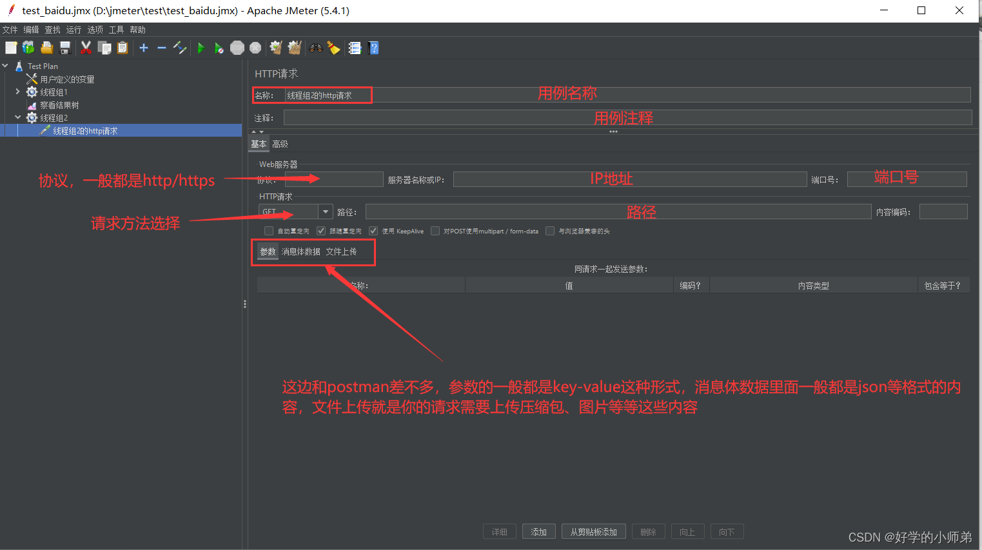The height and width of the screenshot is (550, 982).
Task: Click the 注释 comment input field
Action: [x=627, y=117]
